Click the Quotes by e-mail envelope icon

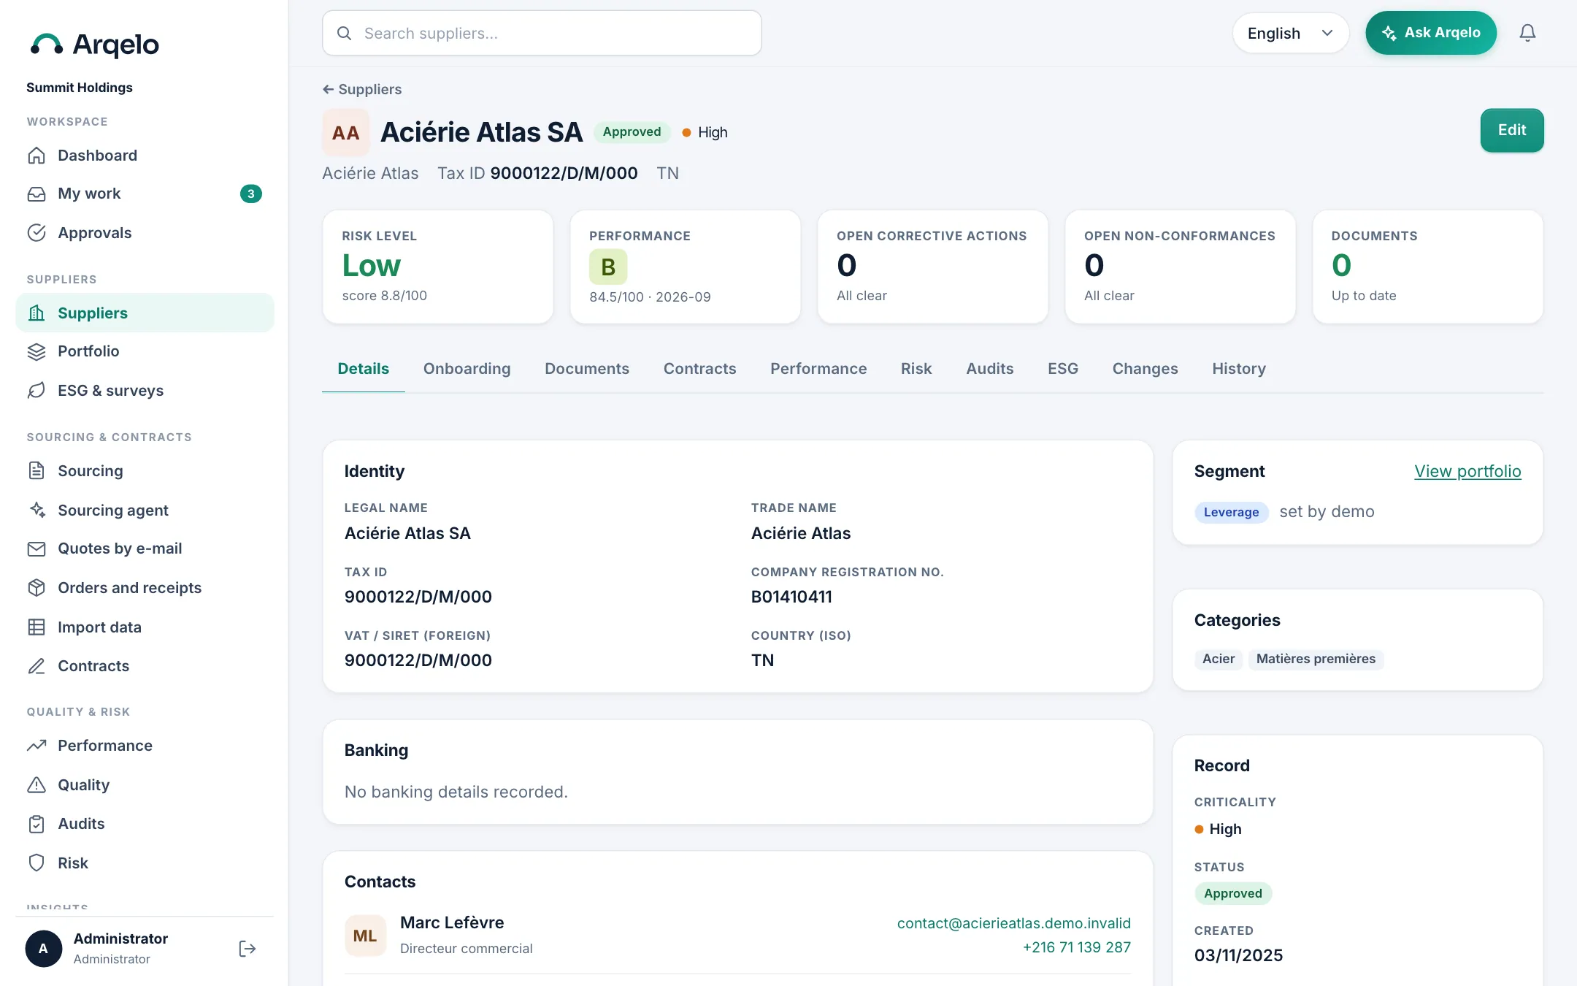coord(37,549)
